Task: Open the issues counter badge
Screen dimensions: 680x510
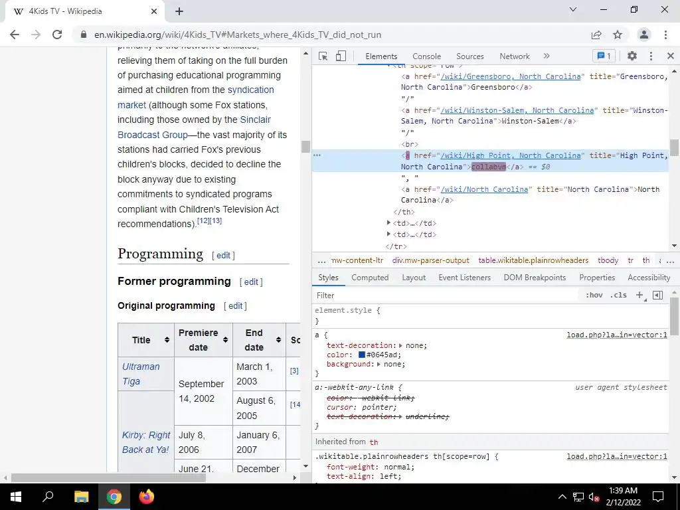Action: click(x=604, y=56)
